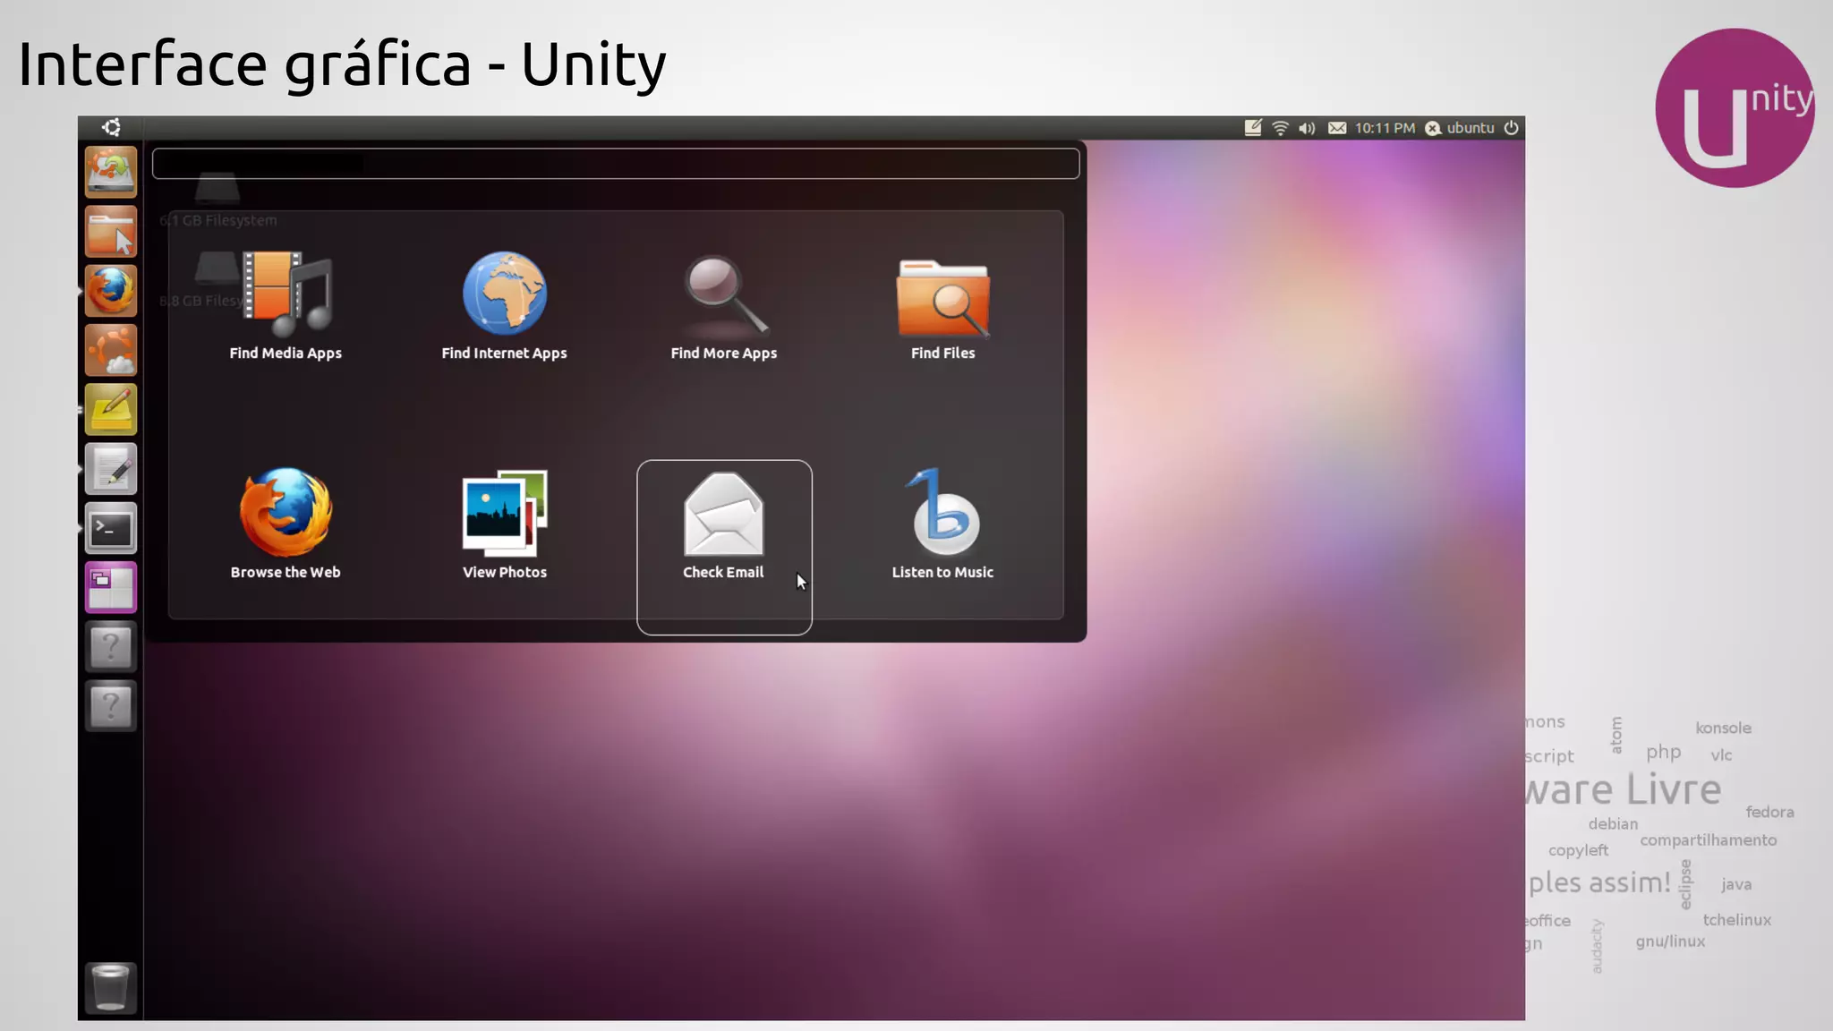
Task: Open the Ubuntu logo dash button
Action: tap(111, 127)
